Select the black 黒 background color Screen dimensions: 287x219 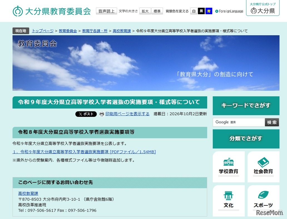tap(201, 11)
